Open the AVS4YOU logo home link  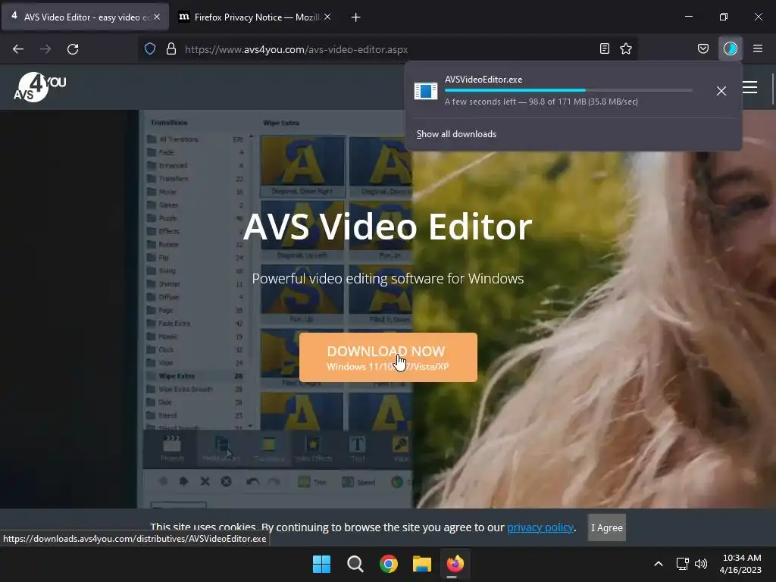[39, 87]
